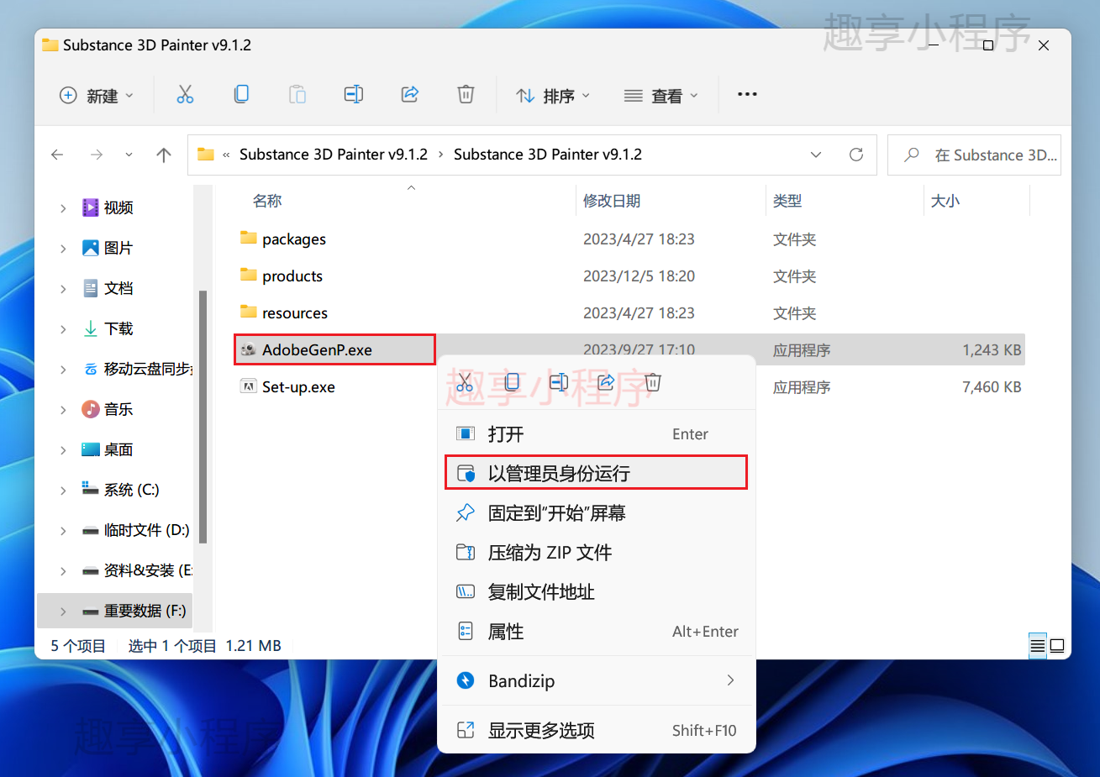The width and height of the screenshot is (1100, 777).
Task: Open the 新建 (New) dropdown
Action: 97,96
